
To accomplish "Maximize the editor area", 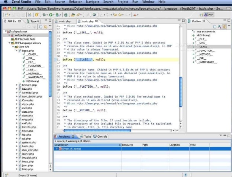I will pyautogui.click(x=183, y=20).
